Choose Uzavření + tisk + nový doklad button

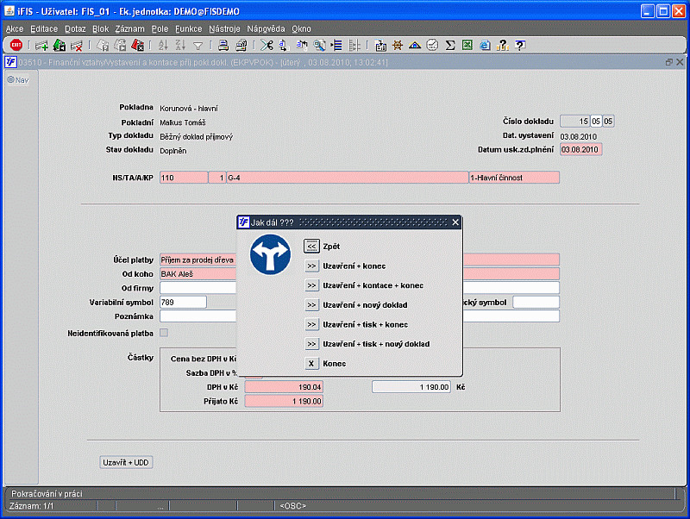point(312,344)
